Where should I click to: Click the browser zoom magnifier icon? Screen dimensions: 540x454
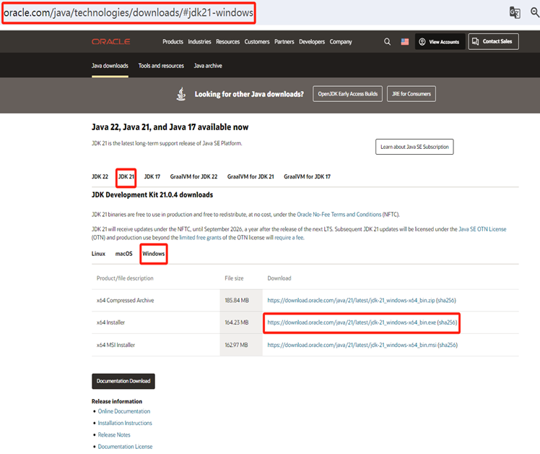click(x=535, y=12)
